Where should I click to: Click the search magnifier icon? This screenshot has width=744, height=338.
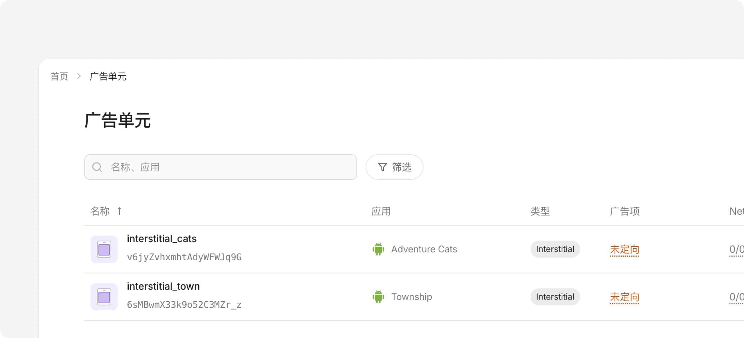coord(97,167)
